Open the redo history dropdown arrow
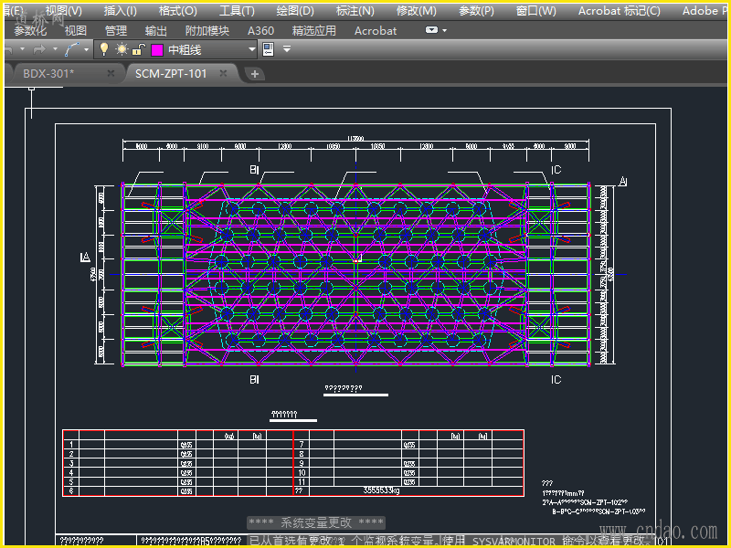 pos(55,49)
